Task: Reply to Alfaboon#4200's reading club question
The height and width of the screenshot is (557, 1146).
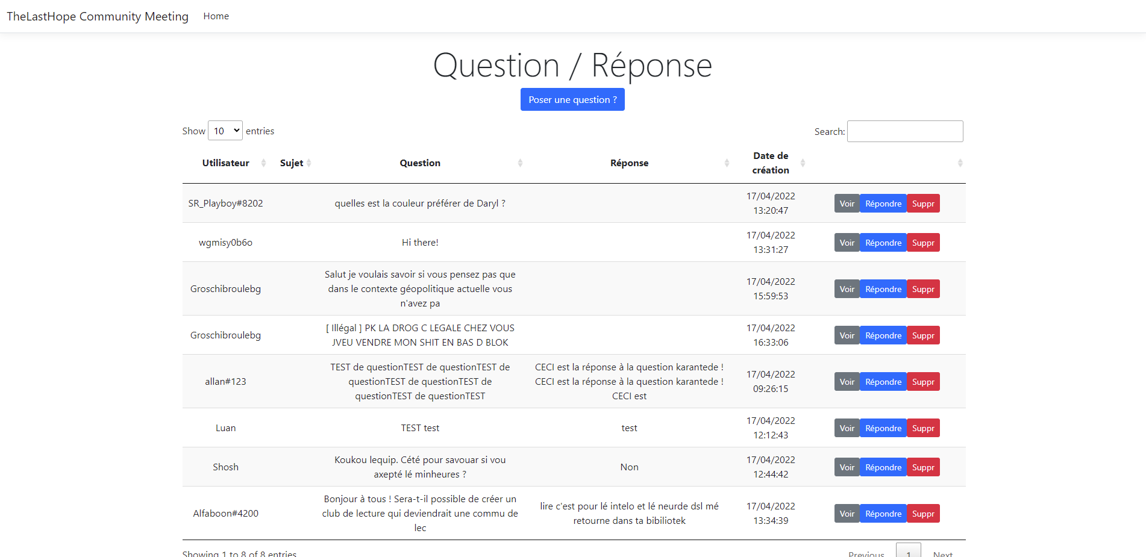Action: pyautogui.click(x=883, y=514)
